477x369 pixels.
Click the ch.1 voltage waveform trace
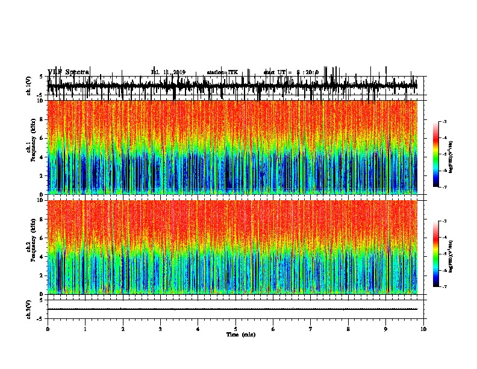click(232, 86)
